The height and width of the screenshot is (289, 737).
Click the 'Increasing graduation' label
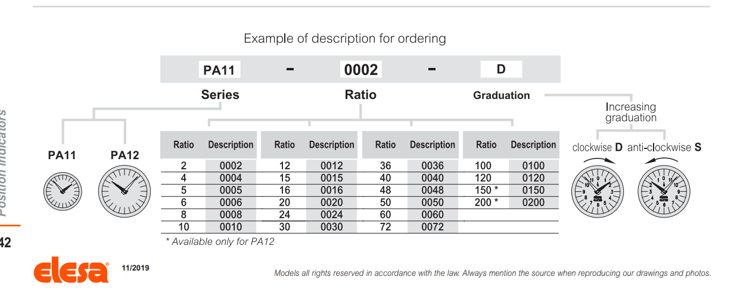point(630,112)
